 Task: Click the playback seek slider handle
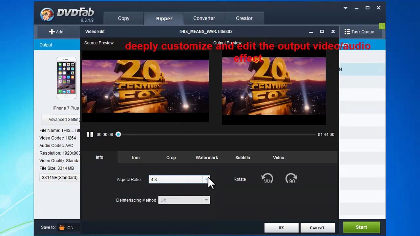118,134
